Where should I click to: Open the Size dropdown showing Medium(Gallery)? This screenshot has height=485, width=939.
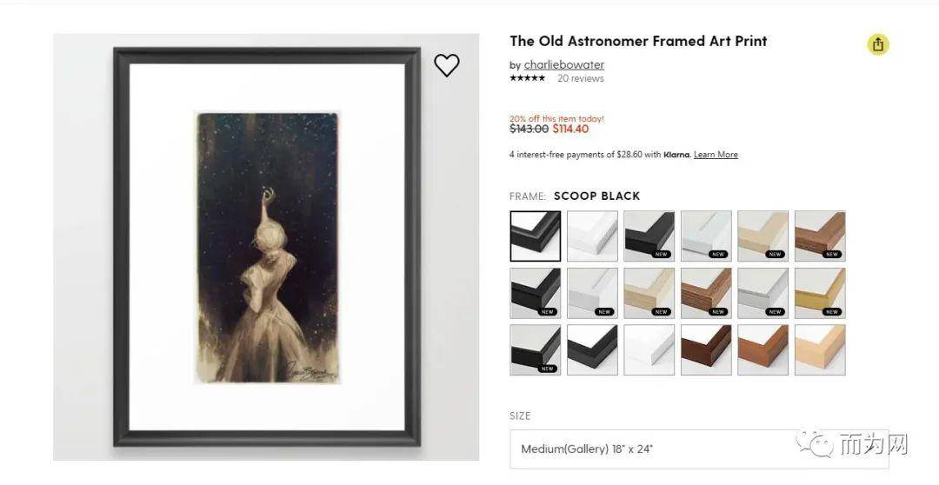point(699,449)
